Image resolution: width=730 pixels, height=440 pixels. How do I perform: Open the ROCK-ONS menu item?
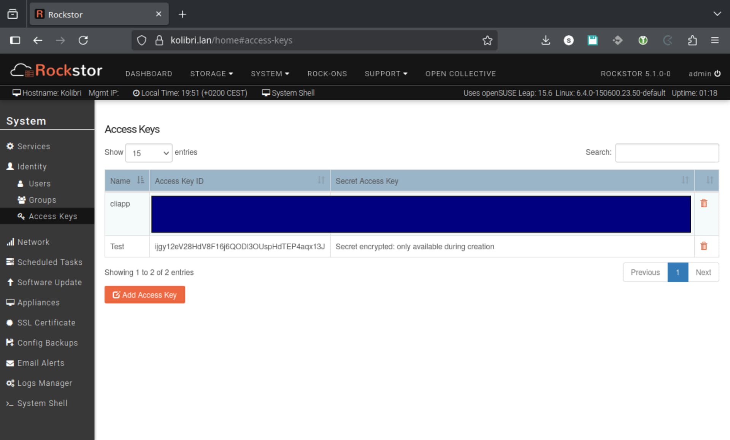tap(327, 74)
